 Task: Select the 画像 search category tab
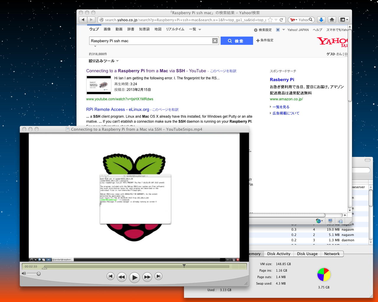[107, 29]
